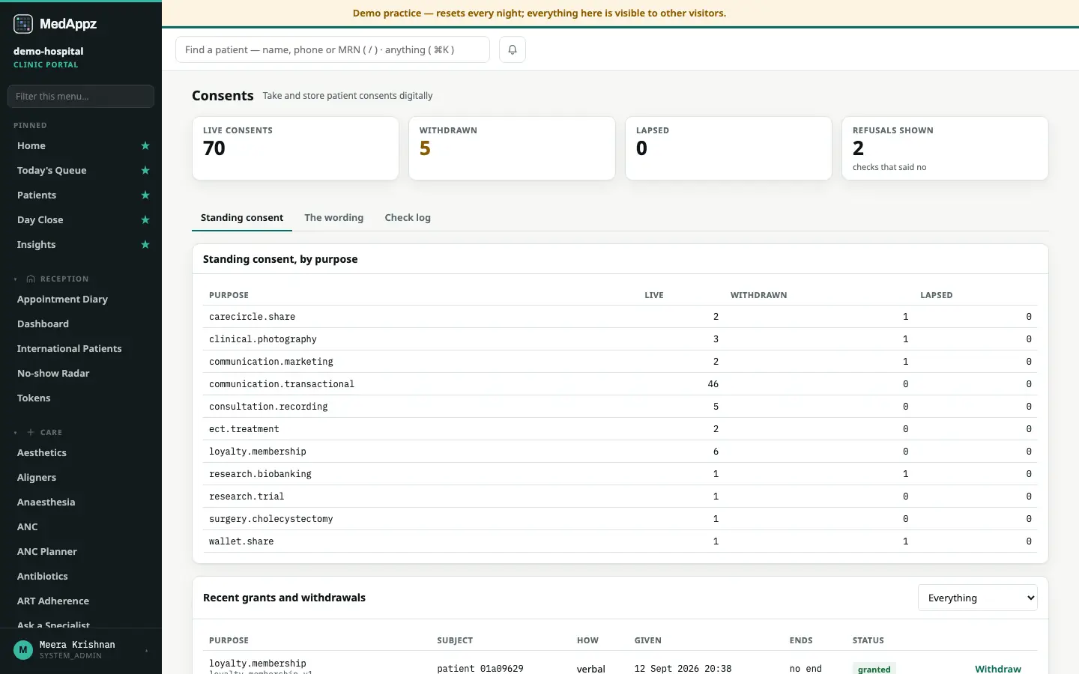Open Tokens page

point(34,398)
